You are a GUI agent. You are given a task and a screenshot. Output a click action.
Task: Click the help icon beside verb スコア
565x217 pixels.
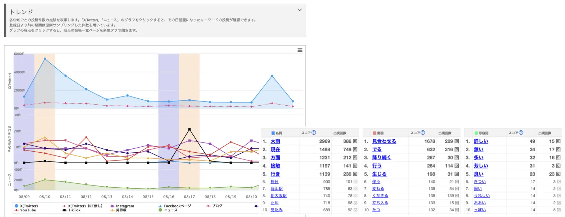[x=423, y=133]
